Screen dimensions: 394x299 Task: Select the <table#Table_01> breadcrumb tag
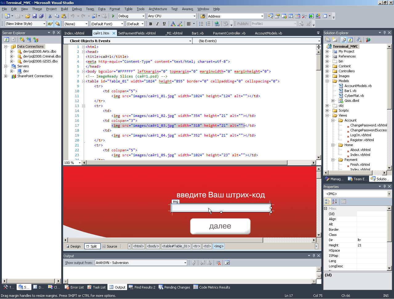(x=176, y=246)
